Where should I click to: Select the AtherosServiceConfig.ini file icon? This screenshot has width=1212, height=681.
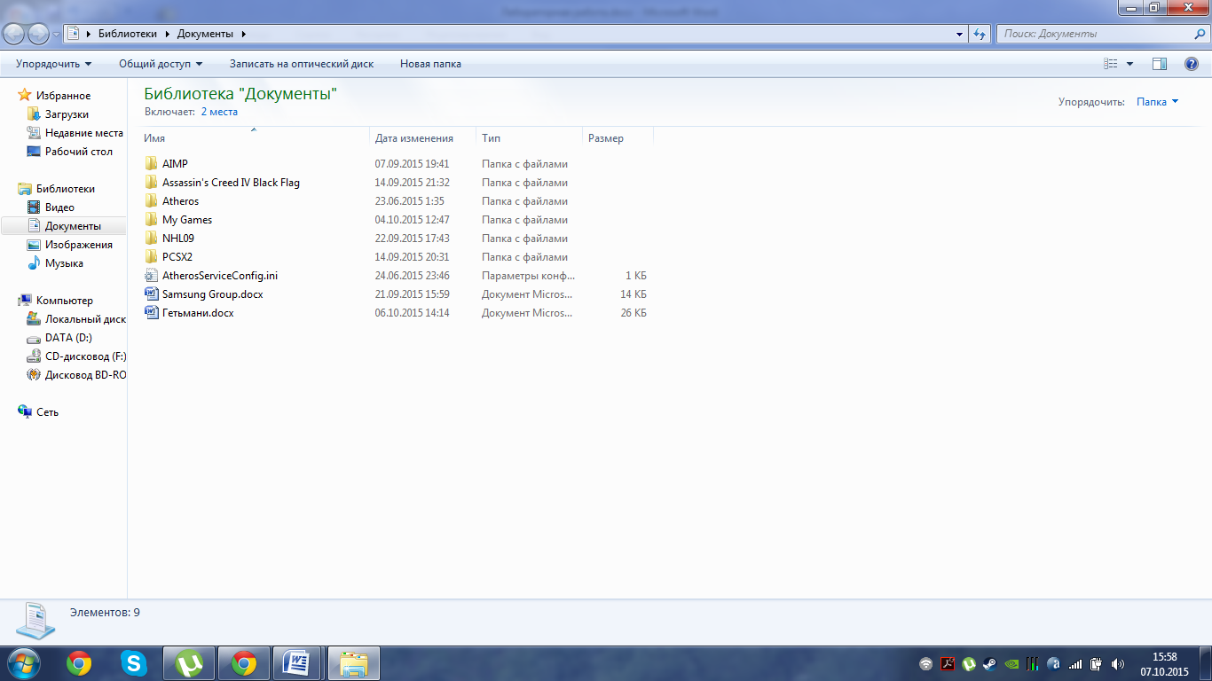click(x=150, y=276)
